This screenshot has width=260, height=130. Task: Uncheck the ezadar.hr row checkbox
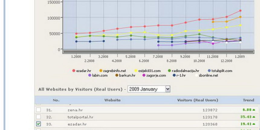[38, 124]
